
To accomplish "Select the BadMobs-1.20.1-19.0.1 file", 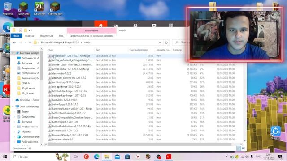I will point(65,100).
